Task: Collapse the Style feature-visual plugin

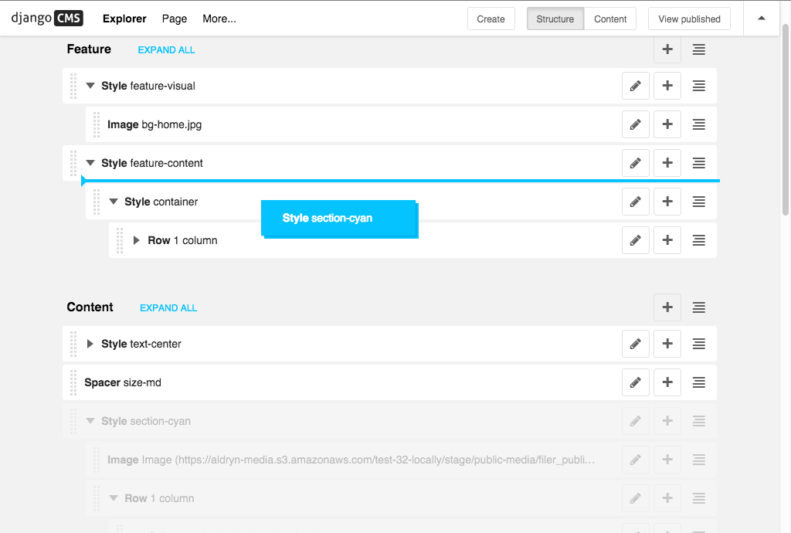Action: 90,86
